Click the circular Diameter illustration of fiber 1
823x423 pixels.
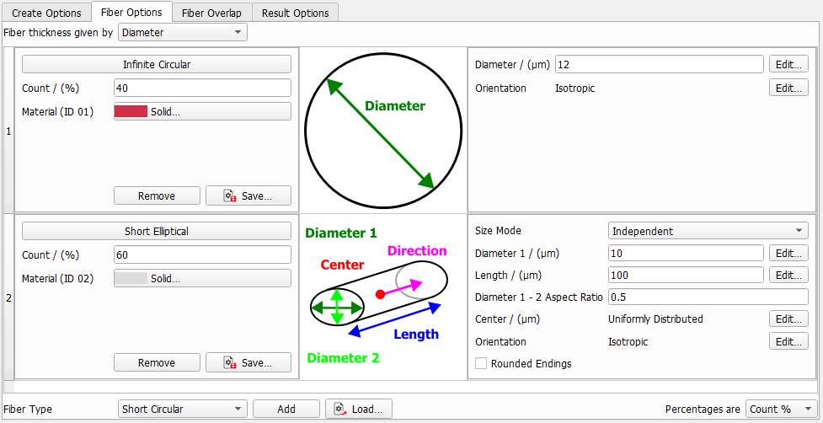[383, 130]
